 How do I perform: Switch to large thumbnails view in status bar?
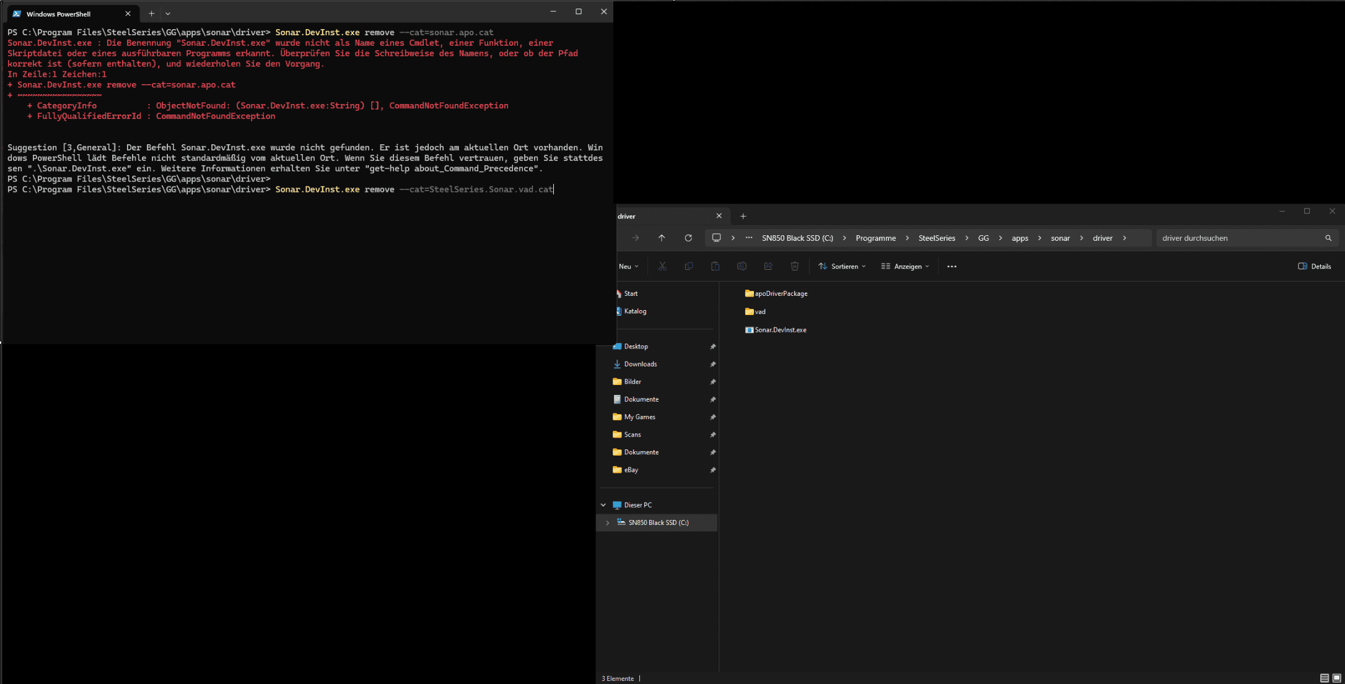coord(1336,678)
